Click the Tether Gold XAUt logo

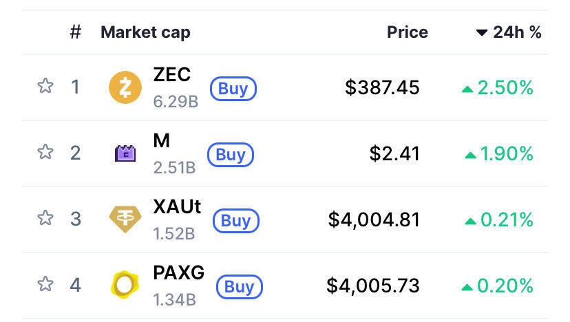[125, 219]
